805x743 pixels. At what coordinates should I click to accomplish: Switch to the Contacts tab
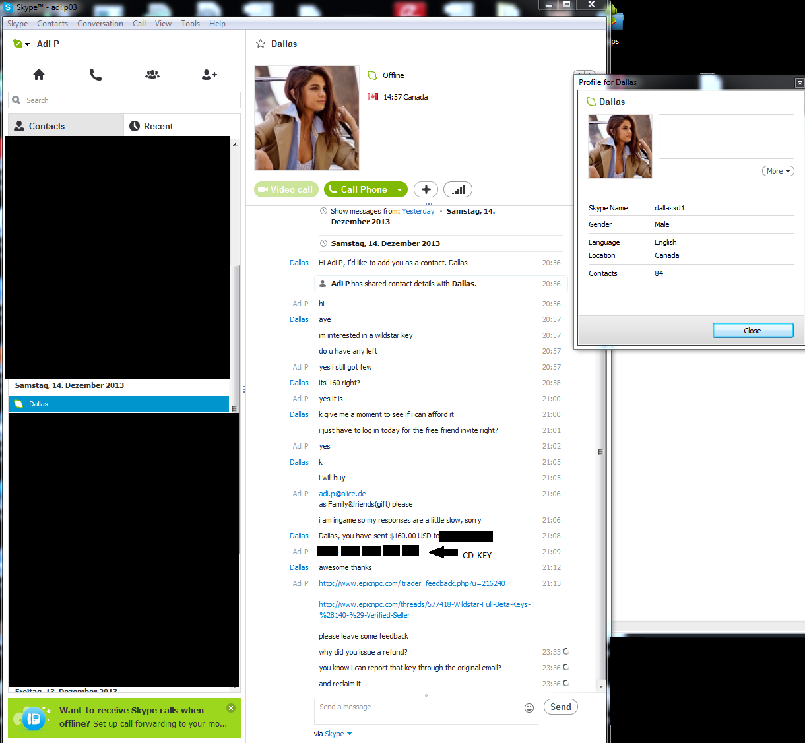[65, 125]
